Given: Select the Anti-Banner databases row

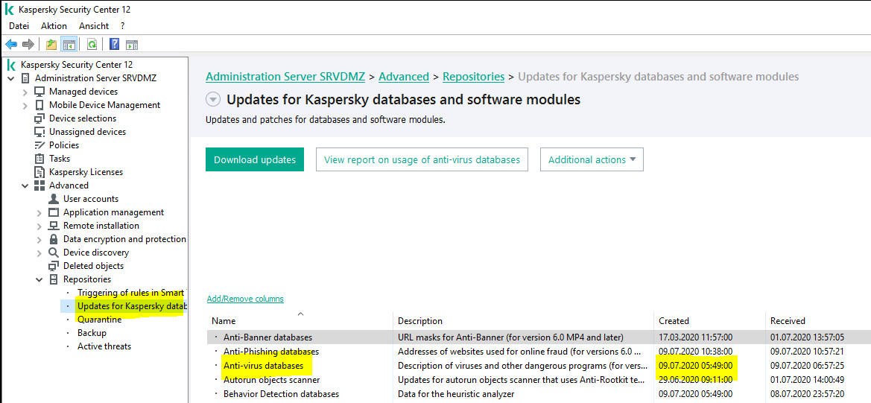Looking at the screenshot, I should coord(539,337).
